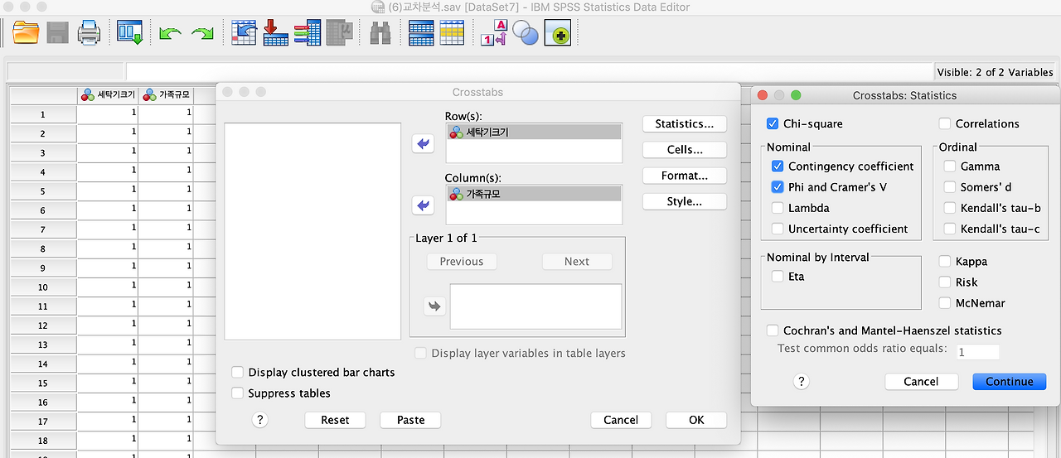
Task: Uncheck the Chi-square checkbox
Action: coord(773,123)
